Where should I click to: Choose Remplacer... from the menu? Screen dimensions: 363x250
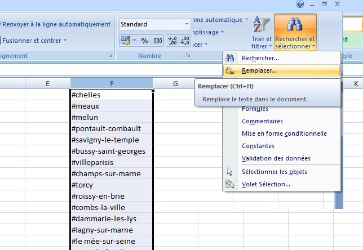click(x=282, y=70)
